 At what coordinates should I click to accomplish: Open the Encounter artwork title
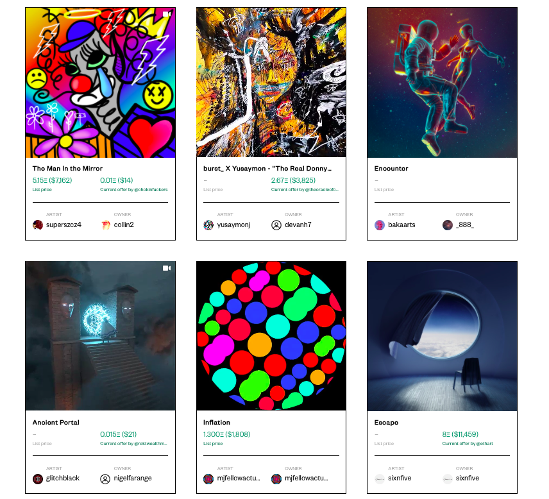391,169
